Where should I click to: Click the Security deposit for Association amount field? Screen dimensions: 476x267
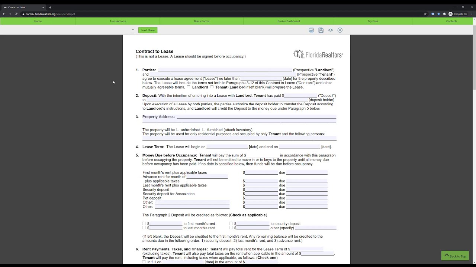pyautogui.click(x=261, y=194)
